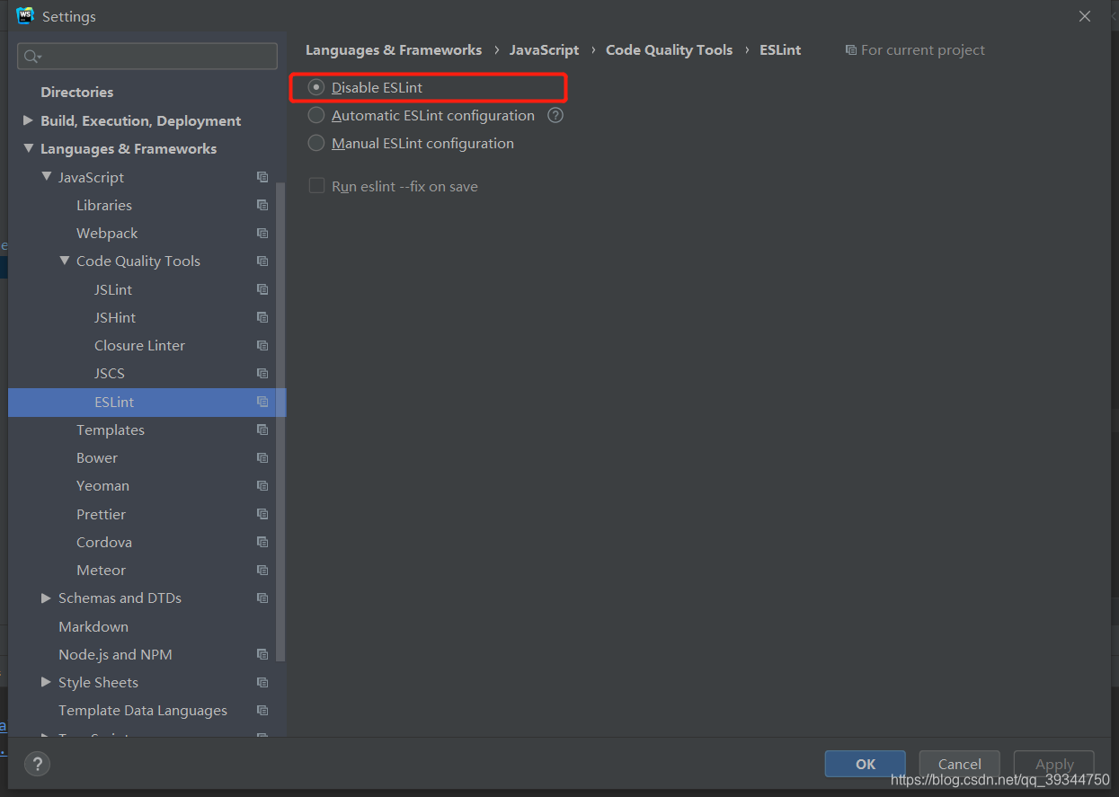Click the copy-settings icon beside ESLint
This screenshot has height=797, width=1119.
[262, 402]
